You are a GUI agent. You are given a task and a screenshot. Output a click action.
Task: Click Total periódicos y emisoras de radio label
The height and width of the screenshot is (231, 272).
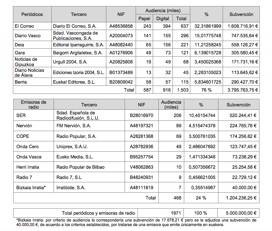coord(98,213)
